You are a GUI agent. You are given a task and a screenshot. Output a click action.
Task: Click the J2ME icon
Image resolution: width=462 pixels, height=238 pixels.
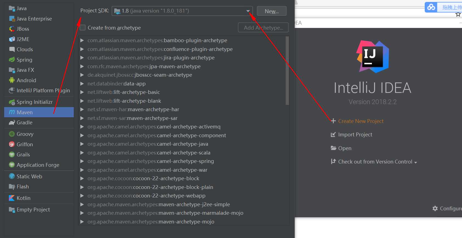click(x=12, y=39)
